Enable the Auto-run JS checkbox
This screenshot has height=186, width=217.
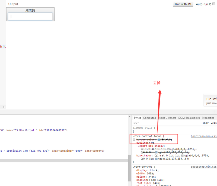point(214,4)
